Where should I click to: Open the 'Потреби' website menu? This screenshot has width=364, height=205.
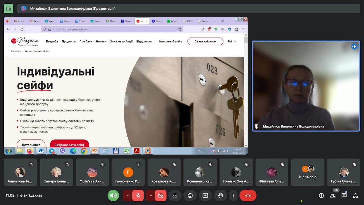[52, 42]
